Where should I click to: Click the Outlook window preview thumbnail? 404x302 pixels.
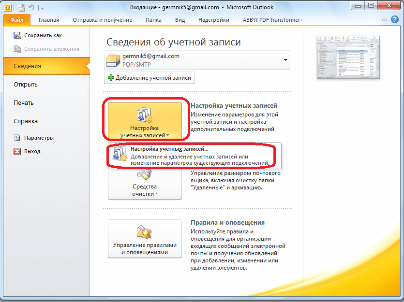point(348,57)
